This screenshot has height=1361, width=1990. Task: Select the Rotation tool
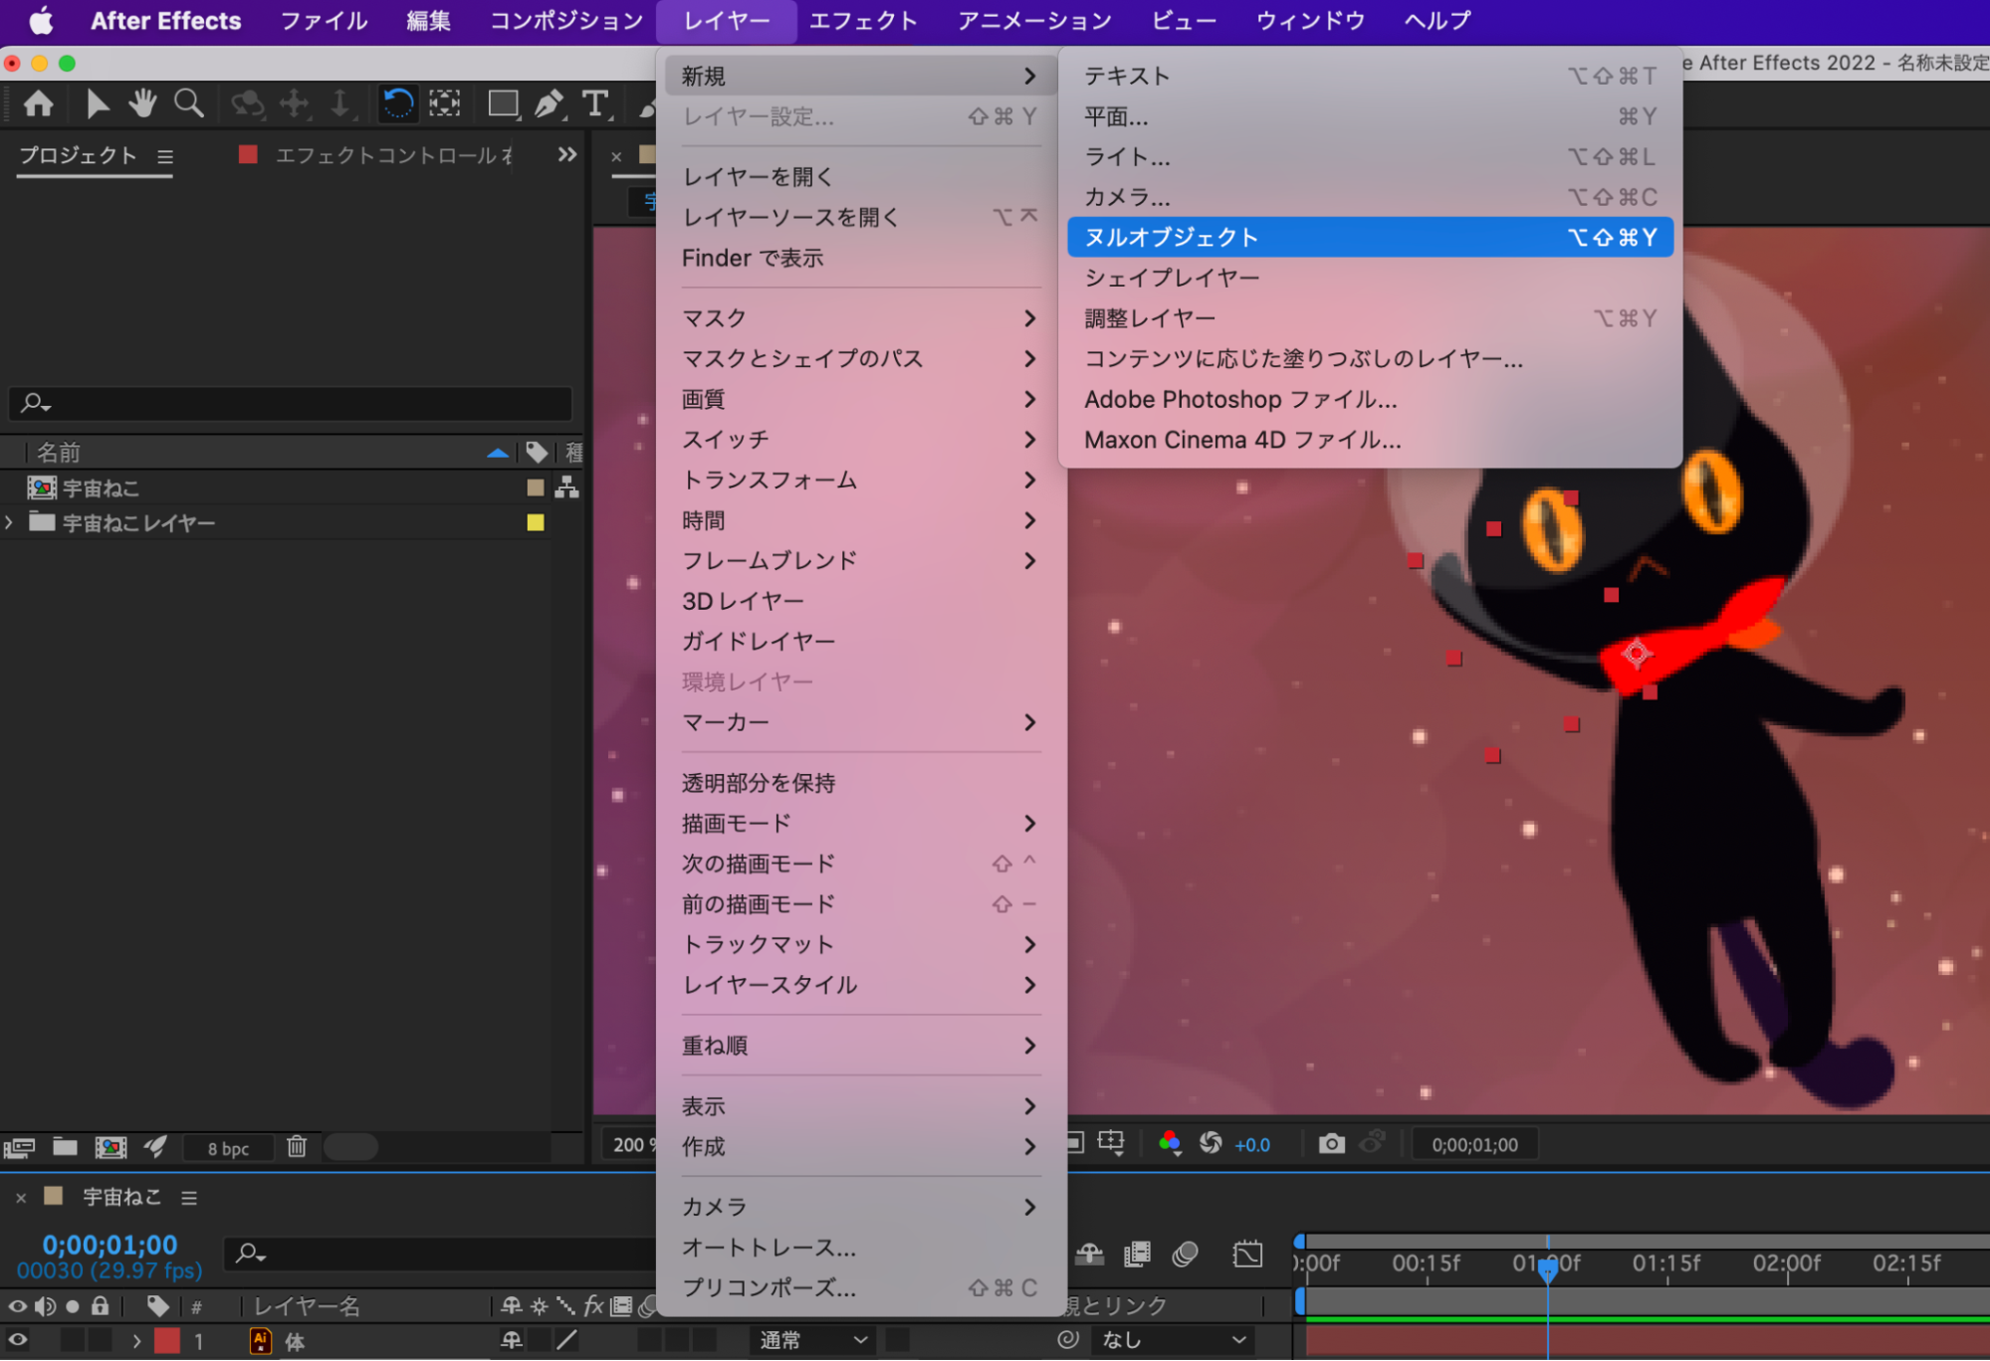coord(397,103)
